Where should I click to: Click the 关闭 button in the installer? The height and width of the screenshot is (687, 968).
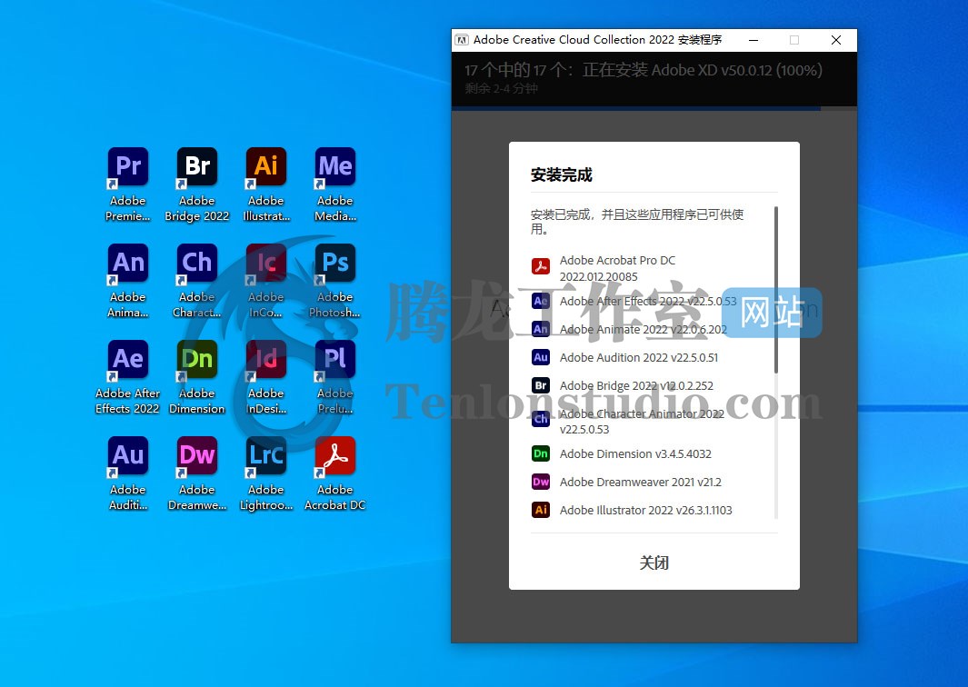pos(654,563)
